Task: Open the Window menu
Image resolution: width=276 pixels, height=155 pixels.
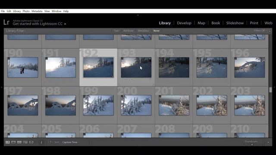Action: point(56,11)
